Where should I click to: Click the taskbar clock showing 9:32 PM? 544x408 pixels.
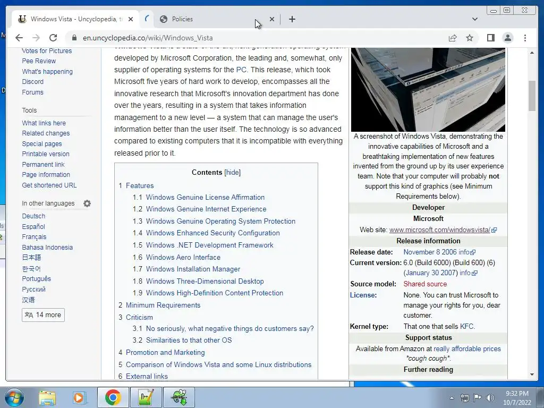click(517, 398)
